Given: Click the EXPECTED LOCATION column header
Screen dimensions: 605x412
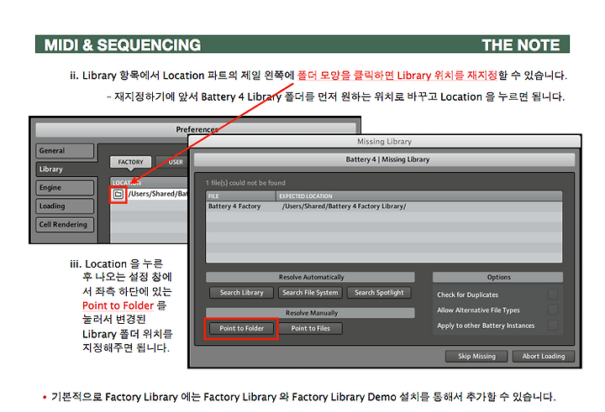Looking at the screenshot, I should (x=419, y=196).
